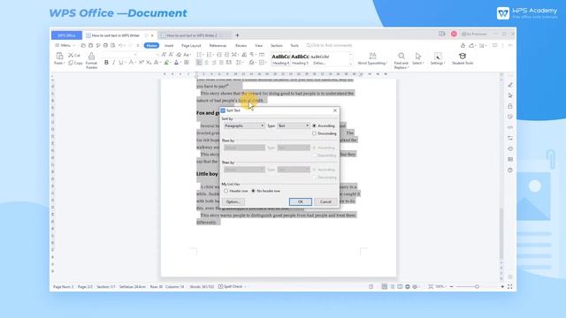Open the Settings ribbon tool
Image resolution: width=566 pixels, height=318 pixels.
[x=438, y=58]
